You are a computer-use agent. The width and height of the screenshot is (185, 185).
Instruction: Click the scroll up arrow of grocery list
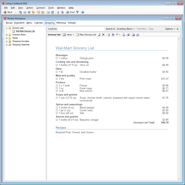tap(179, 39)
